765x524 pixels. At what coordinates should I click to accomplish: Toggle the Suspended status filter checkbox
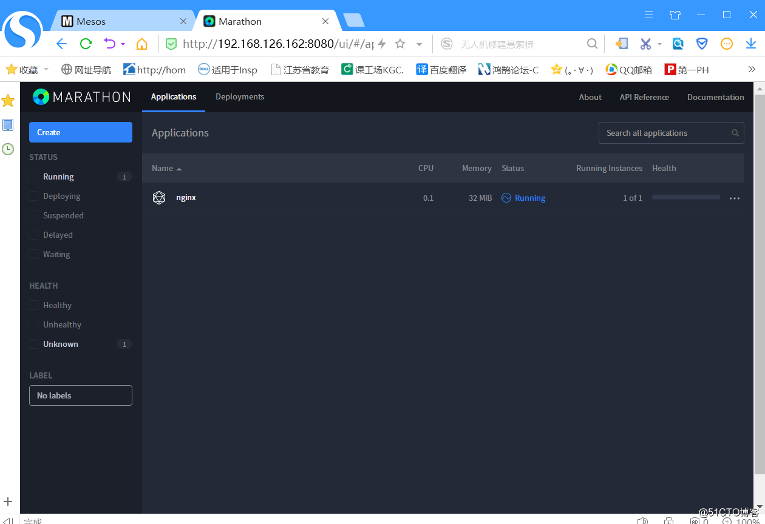point(33,216)
